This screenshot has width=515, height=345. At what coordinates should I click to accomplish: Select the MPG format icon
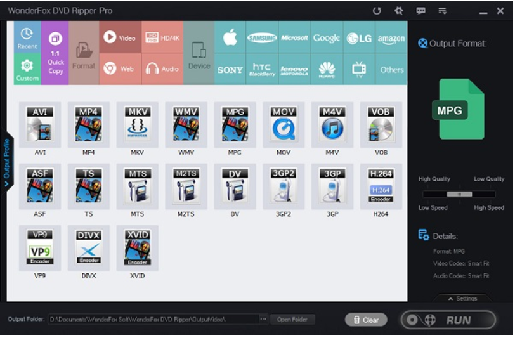(235, 125)
